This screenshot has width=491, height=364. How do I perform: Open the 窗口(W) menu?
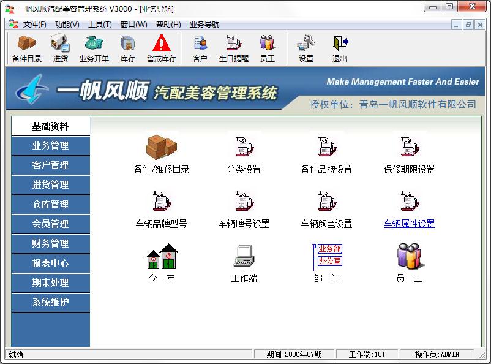click(x=133, y=25)
